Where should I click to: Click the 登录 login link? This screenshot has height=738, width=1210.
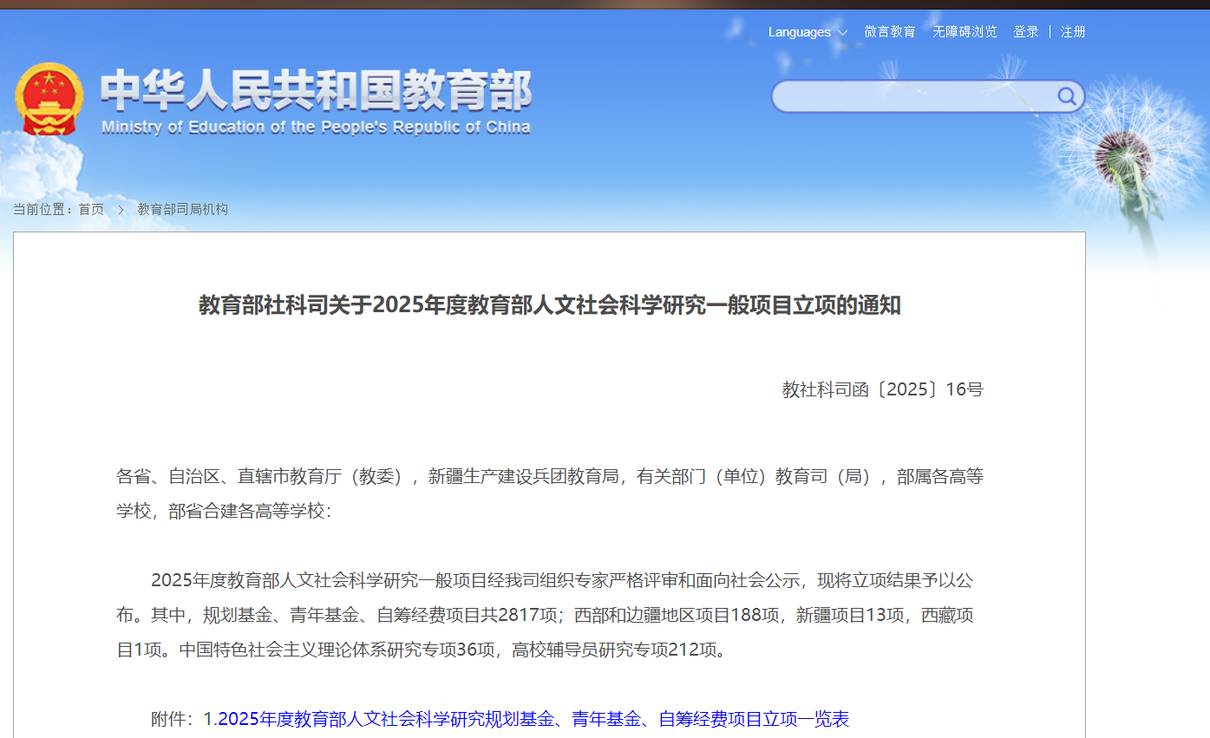pos(1026,32)
